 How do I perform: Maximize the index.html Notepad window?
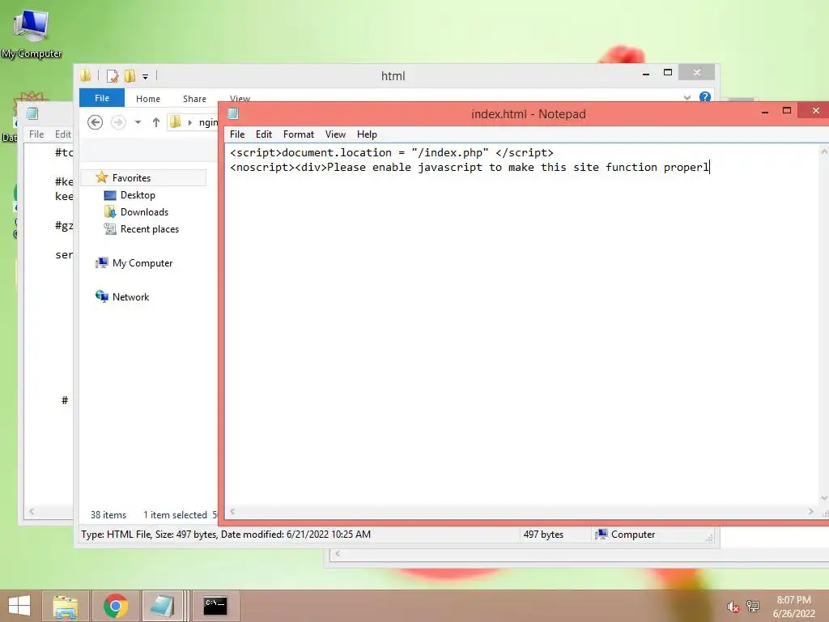[787, 110]
